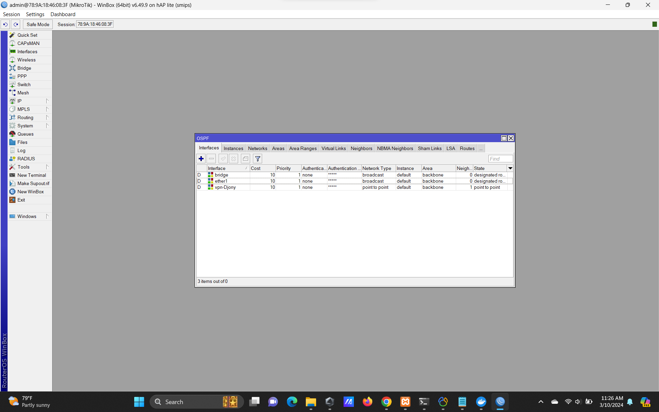The image size is (659, 412).
Task: Switch to NBMA Neighbors tab
Action: (x=395, y=148)
